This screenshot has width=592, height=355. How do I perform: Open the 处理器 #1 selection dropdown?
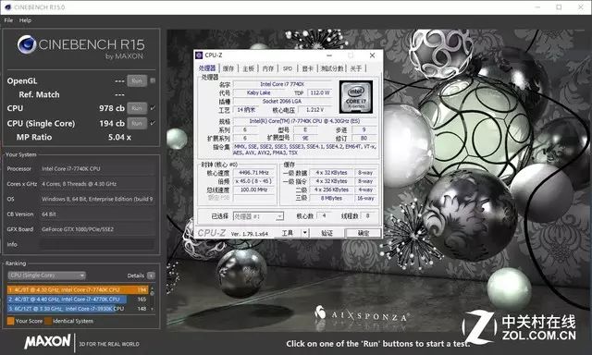(258, 216)
